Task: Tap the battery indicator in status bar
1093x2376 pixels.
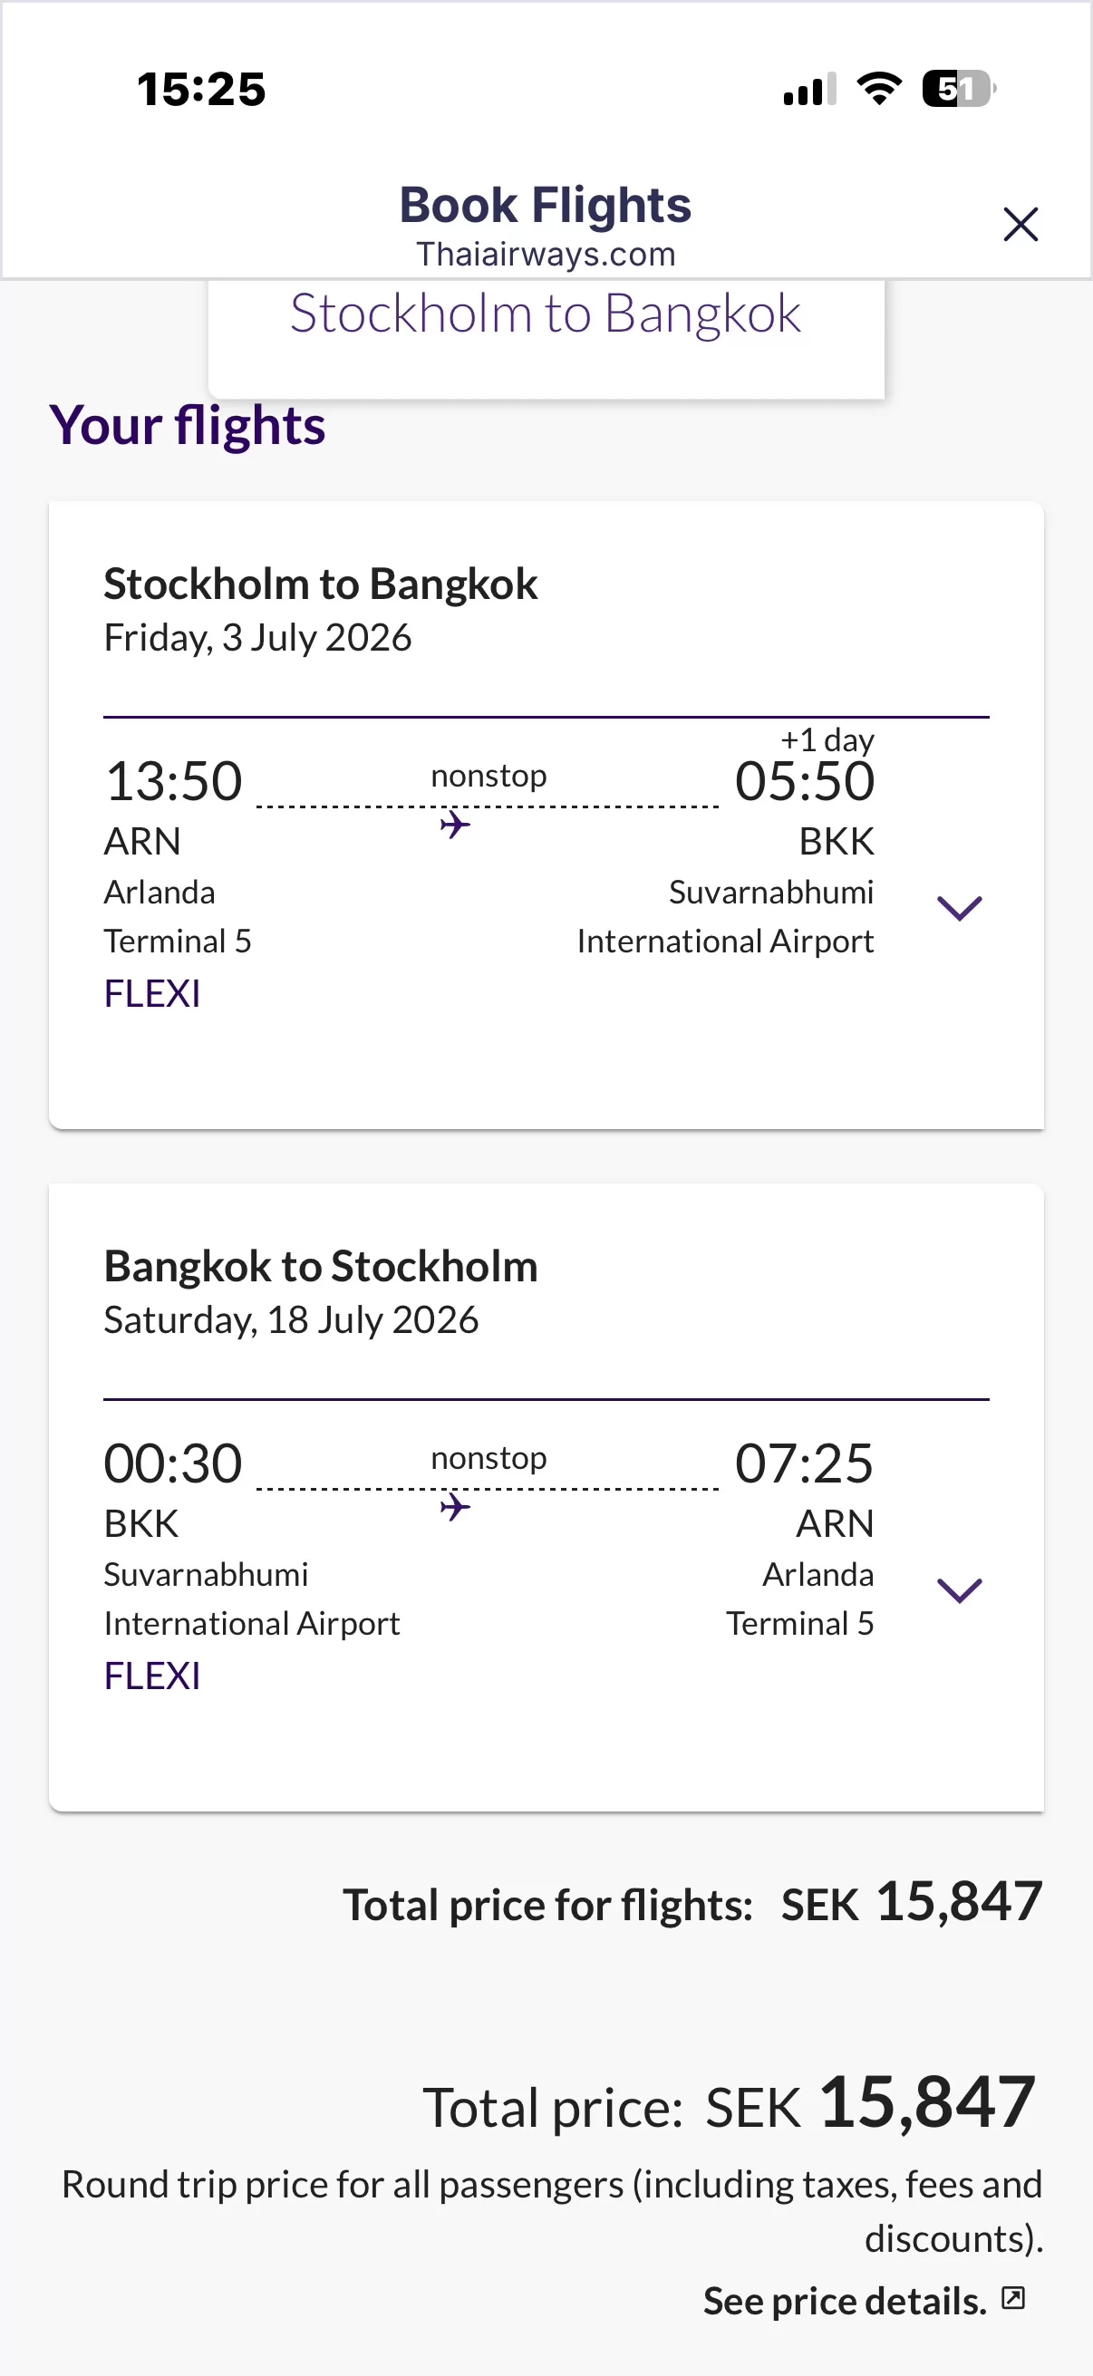Action: (x=958, y=90)
